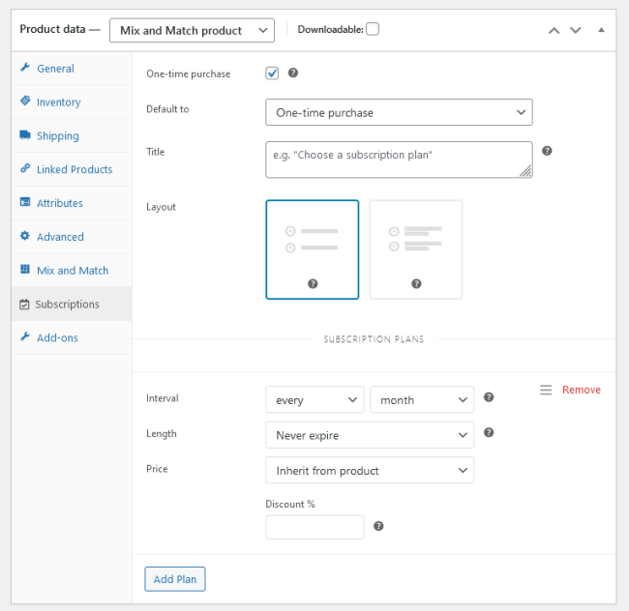Select the single-line layout option
This screenshot has width=629, height=611.
click(x=313, y=249)
